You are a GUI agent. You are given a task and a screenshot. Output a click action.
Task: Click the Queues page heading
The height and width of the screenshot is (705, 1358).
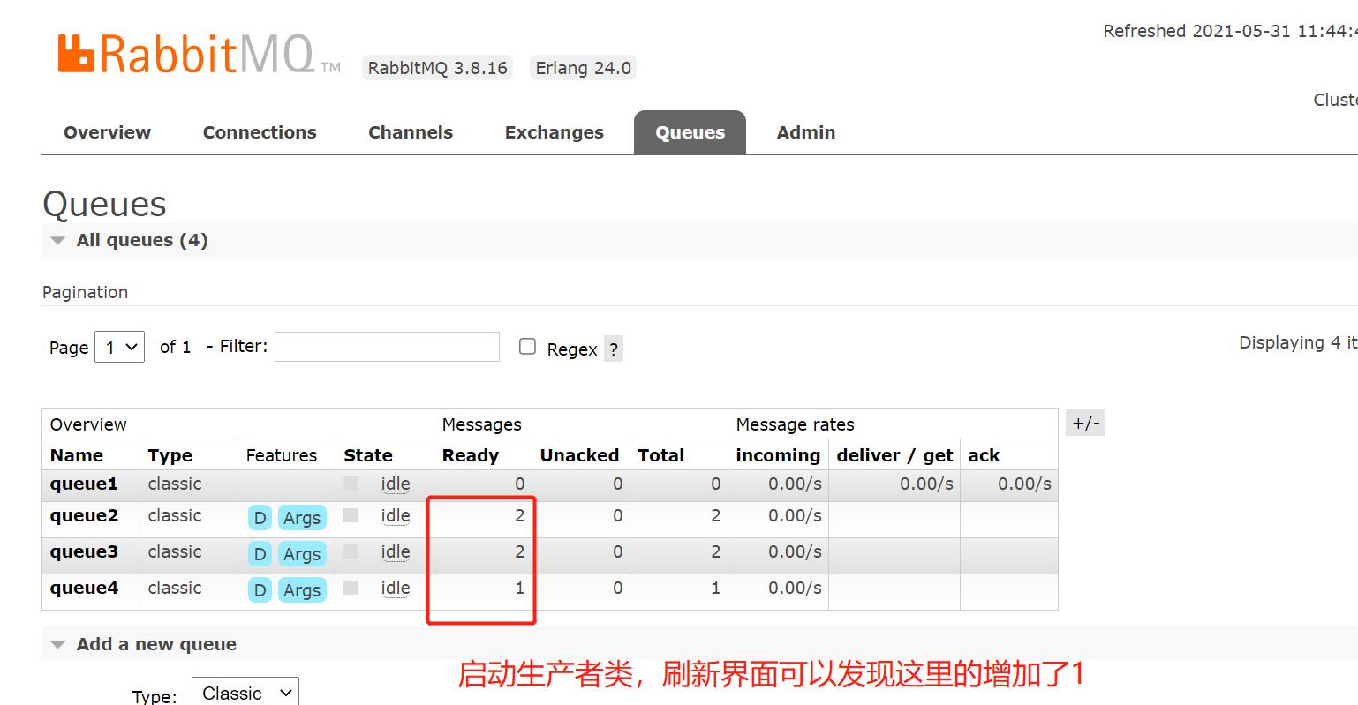tap(104, 204)
